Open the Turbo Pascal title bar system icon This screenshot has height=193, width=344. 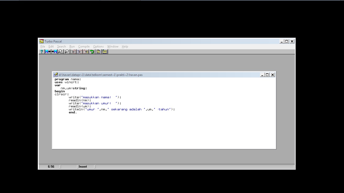point(42,41)
